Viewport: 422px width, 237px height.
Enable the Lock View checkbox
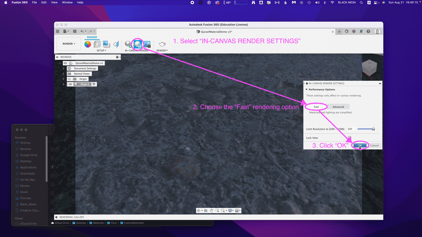tap(349, 138)
